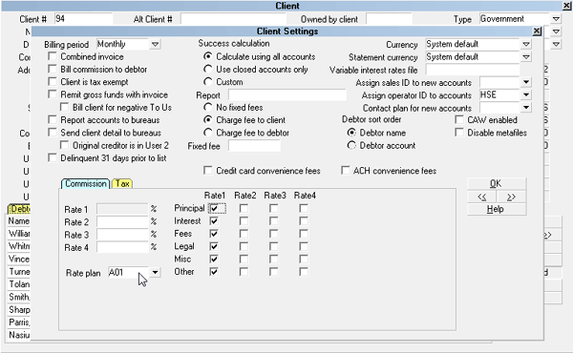Select Use closed accounts only
Screen dimensions: 573x353
coord(208,69)
